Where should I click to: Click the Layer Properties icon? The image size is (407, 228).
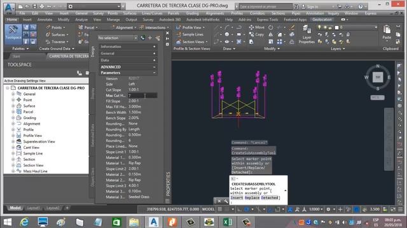(307, 34)
